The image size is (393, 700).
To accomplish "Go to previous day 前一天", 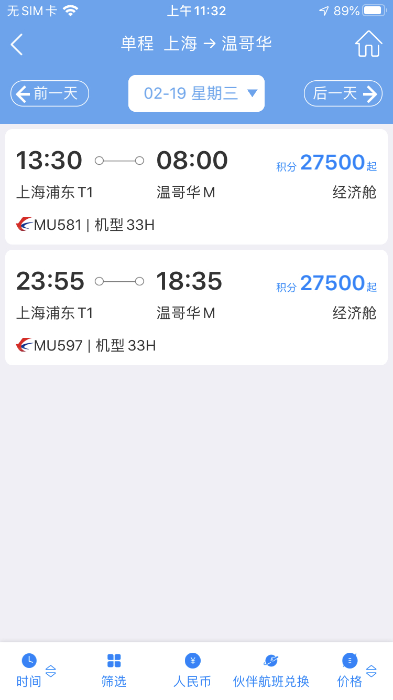I will (50, 93).
